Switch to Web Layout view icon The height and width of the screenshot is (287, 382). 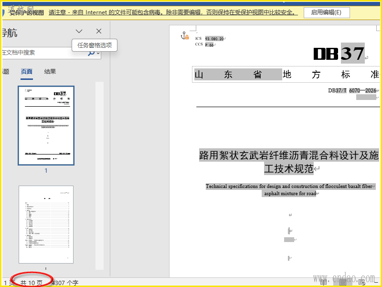[x=361, y=283]
